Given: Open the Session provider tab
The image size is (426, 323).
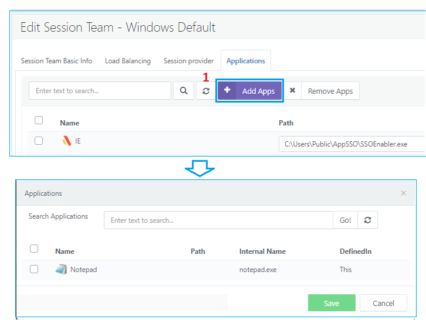Looking at the screenshot, I should coord(188,61).
